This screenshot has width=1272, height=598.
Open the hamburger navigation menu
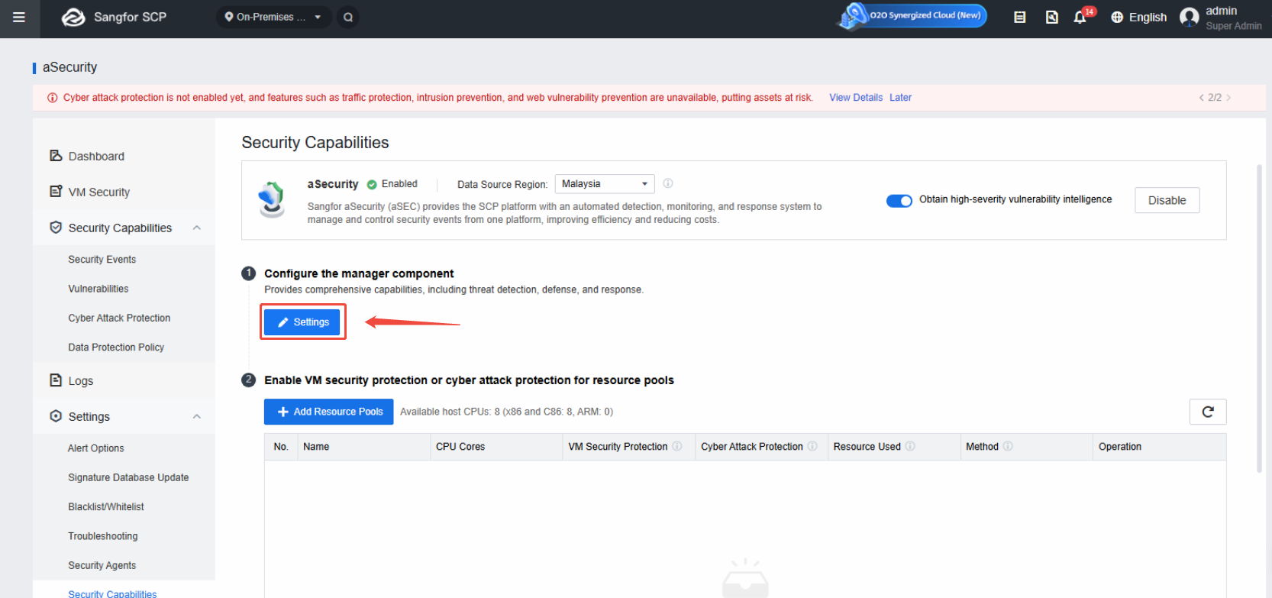(19, 17)
